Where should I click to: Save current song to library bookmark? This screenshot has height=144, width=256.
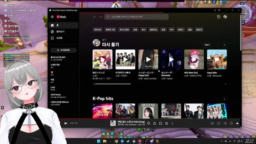(161, 123)
